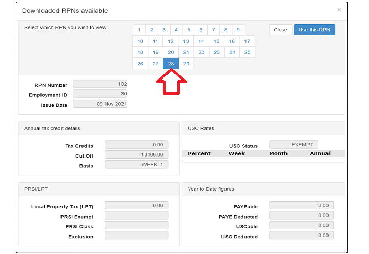The image size is (369, 254).
Task: Click the USC Status field
Action: [294, 145]
